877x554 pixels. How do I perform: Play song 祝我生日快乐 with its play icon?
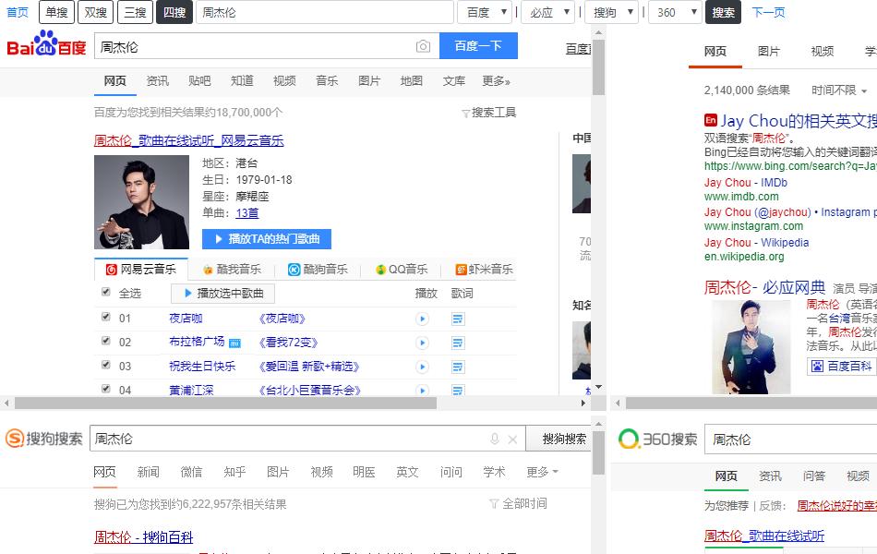click(x=422, y=367)
